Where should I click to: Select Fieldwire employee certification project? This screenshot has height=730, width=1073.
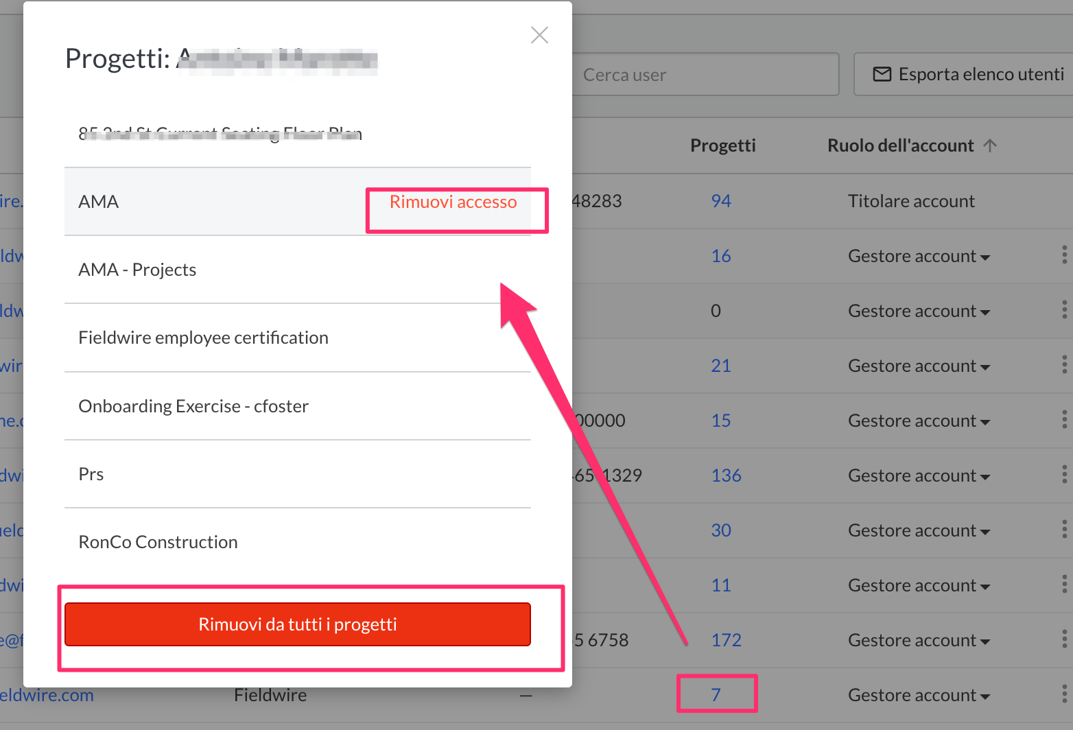coord(203,338)
